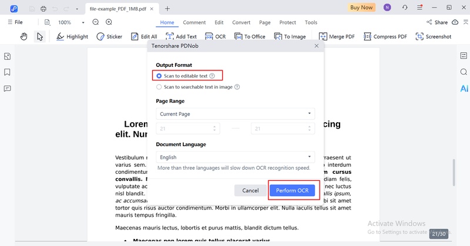Click the page view icon beside zoom
This screenshot has height=246, width=470.
point(47,22)
